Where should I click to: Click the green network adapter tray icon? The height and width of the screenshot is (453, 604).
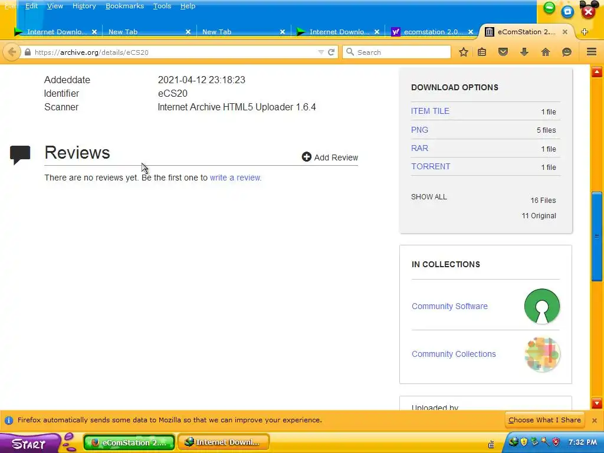534,441
